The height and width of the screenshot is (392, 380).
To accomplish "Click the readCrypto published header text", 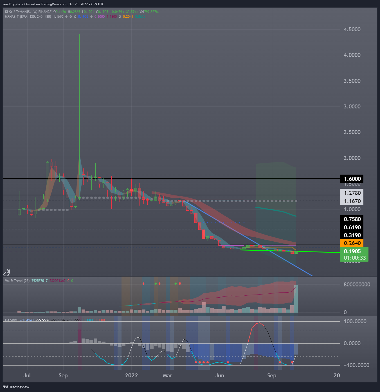I will pyautogui.click(x=53, y=4).
